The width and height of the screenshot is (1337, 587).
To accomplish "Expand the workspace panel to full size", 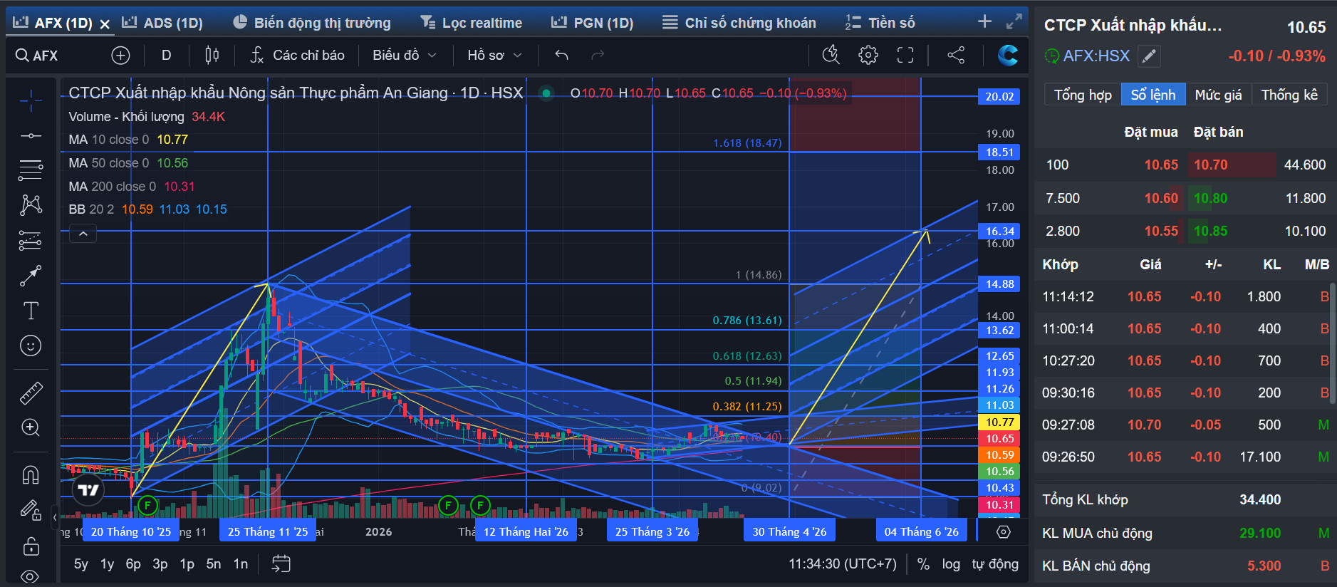I will 1014,22.
